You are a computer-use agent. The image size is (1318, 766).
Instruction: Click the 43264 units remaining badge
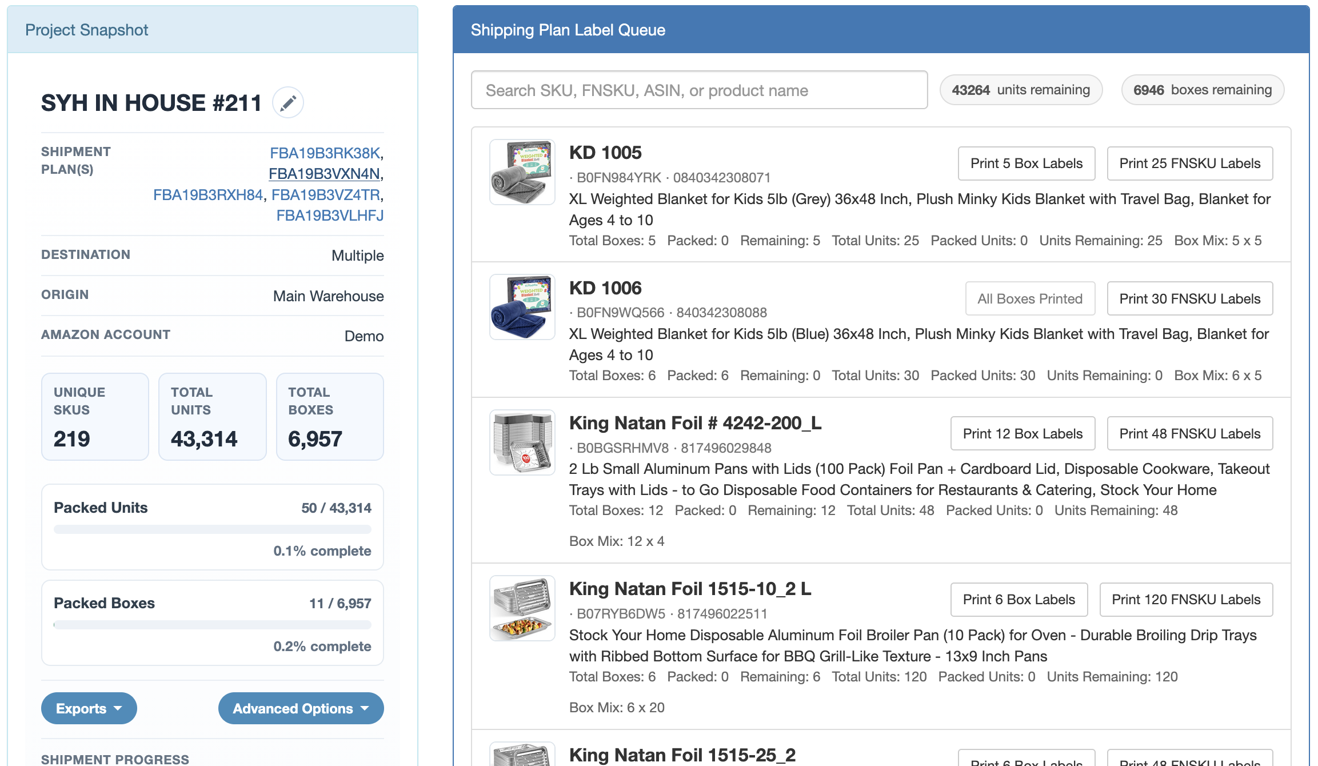pyautogui.click(x=1021, y=90)
